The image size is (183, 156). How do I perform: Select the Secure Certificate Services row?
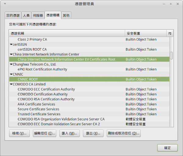point(89,109)
